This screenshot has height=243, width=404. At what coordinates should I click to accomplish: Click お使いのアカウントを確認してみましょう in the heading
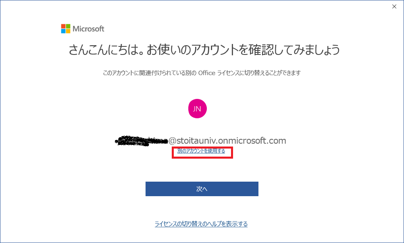[x=243, y=50]
